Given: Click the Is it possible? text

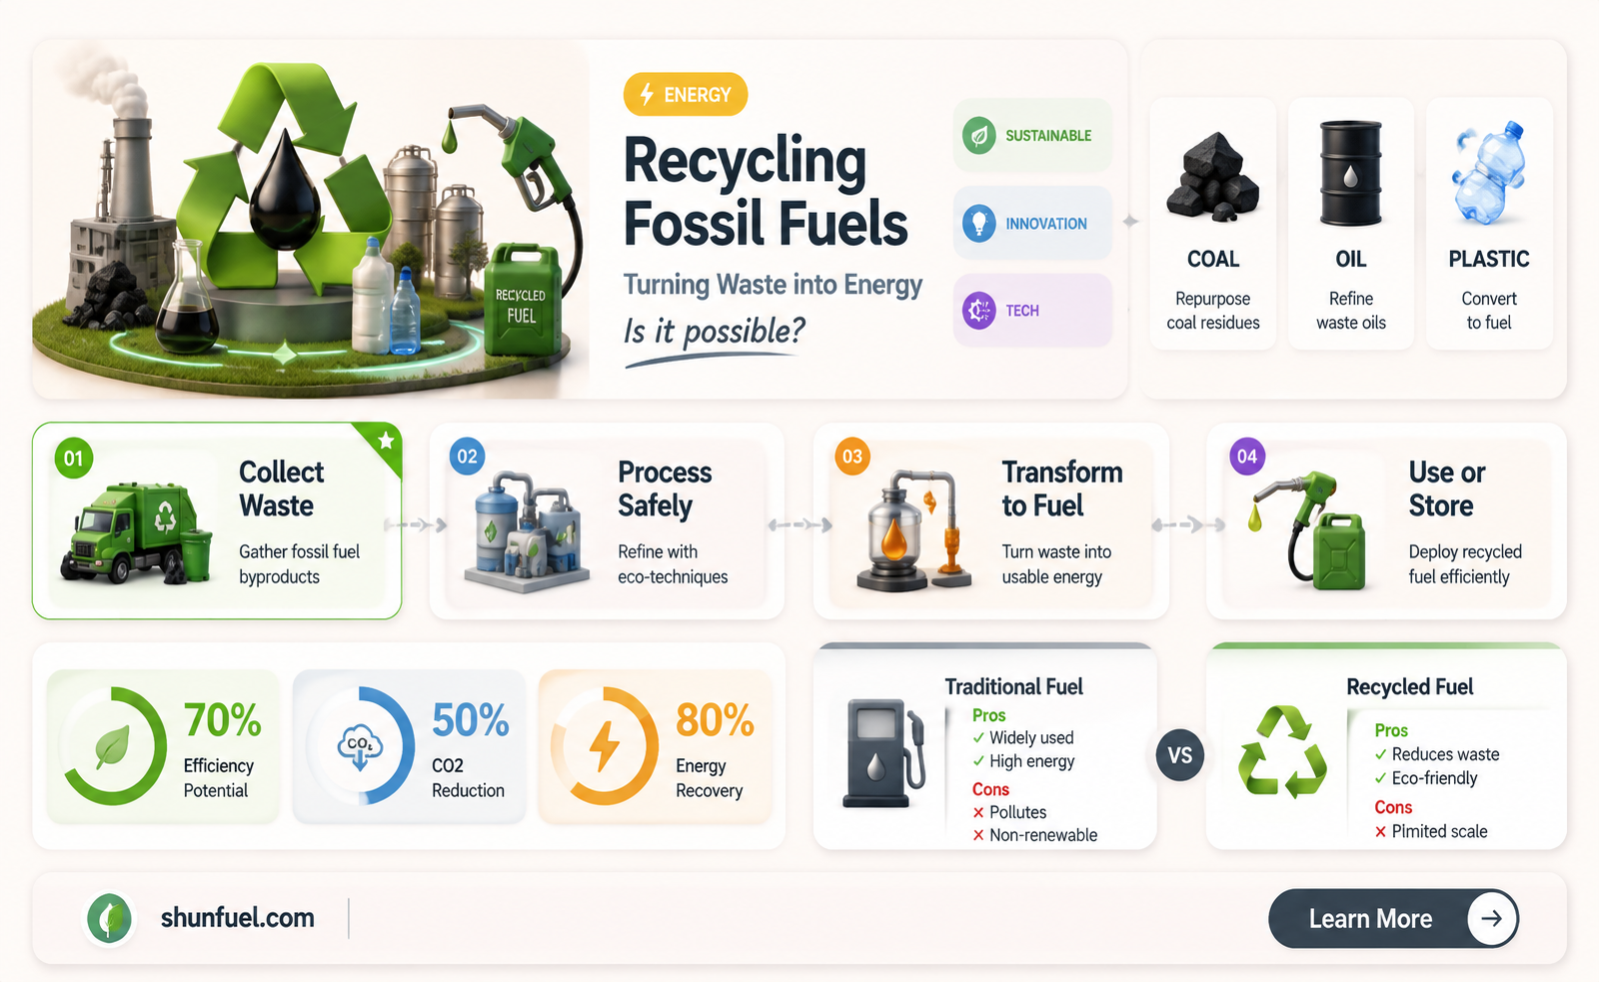Looking at the screenshot, I should pos(714,331).
